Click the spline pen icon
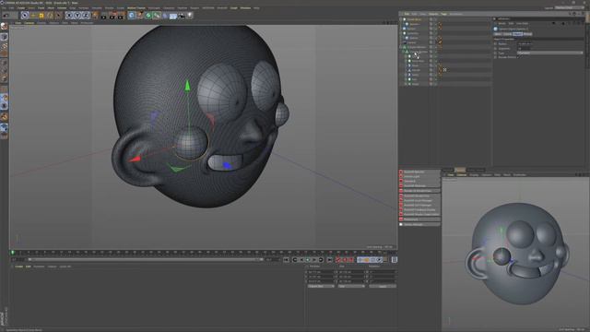 (140, 16)
